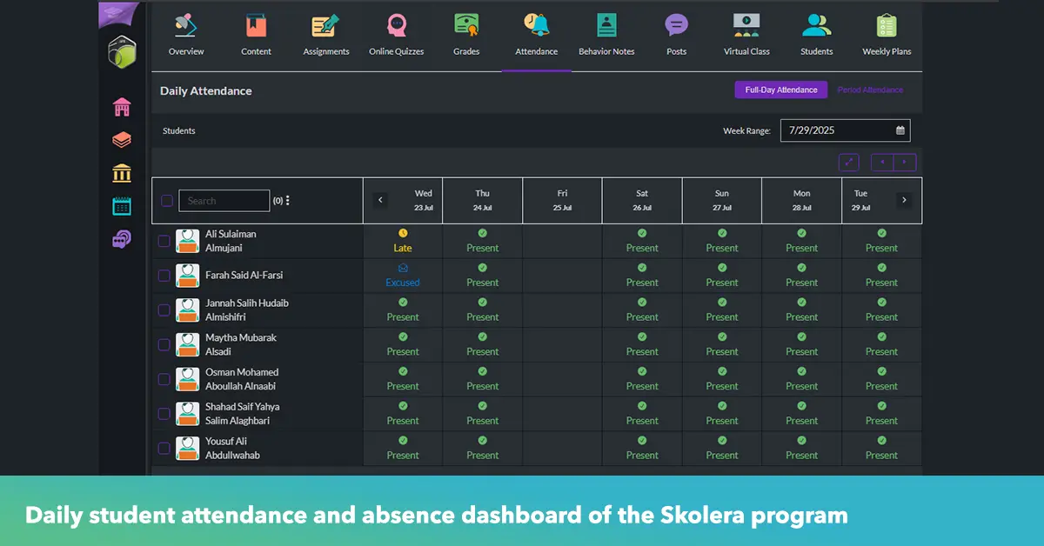This screenshot has height=546, width=1044.
Task: Open the Behavior Notes icon
Action: pos(606,27)
